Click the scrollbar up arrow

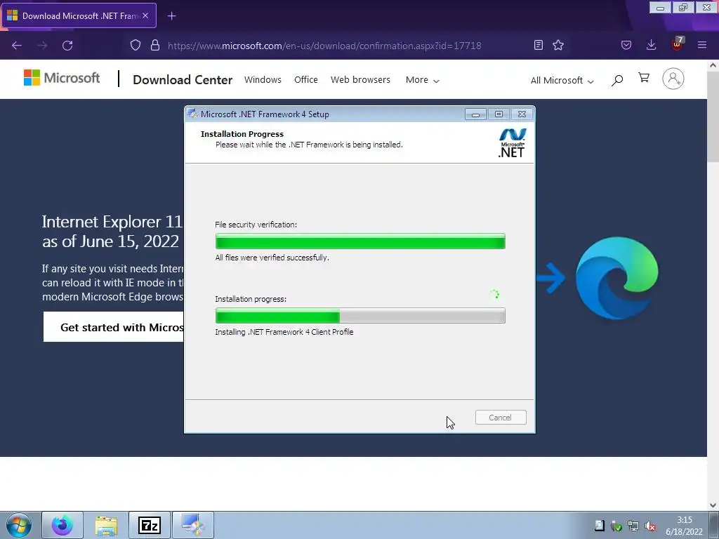(x=713, y=65)
